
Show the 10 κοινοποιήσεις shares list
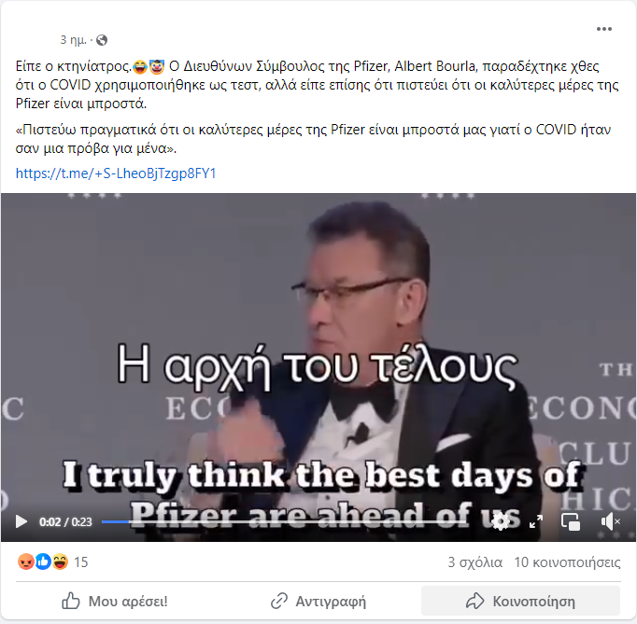tap(567, 562)
